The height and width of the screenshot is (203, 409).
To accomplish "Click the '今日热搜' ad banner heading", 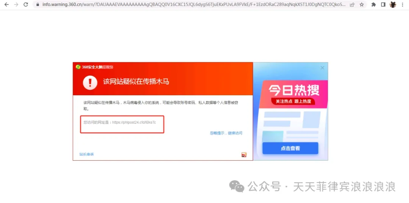I will [x=294, y=90].
